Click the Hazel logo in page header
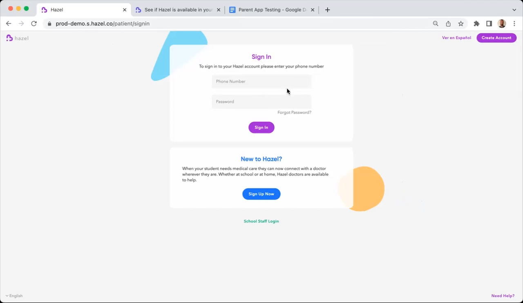The image size is (523, 303). pyautogui.click(x=17, y=38)
